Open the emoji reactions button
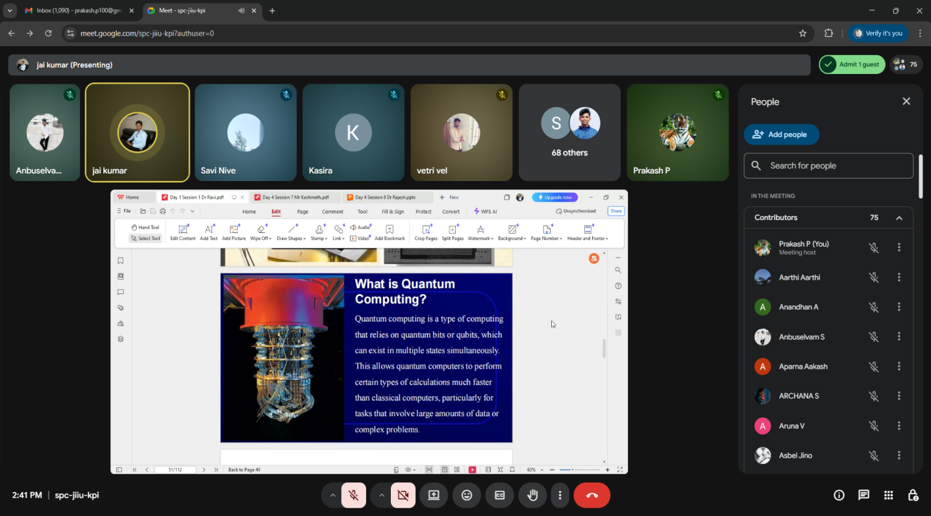Viewport: 931px width, 516px height. (x=467, y=495)
